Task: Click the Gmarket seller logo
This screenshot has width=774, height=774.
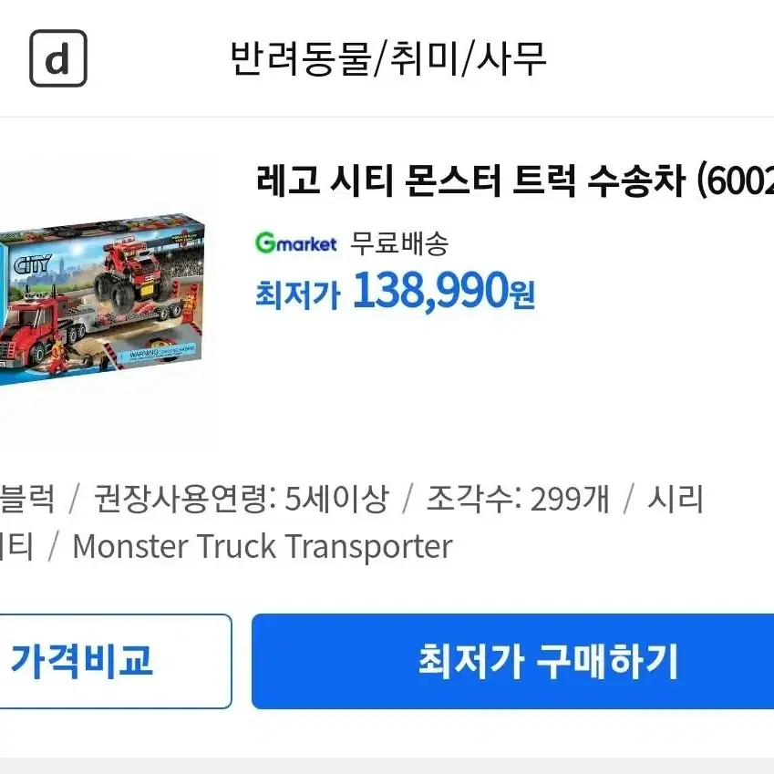Action: click(295, 243)
